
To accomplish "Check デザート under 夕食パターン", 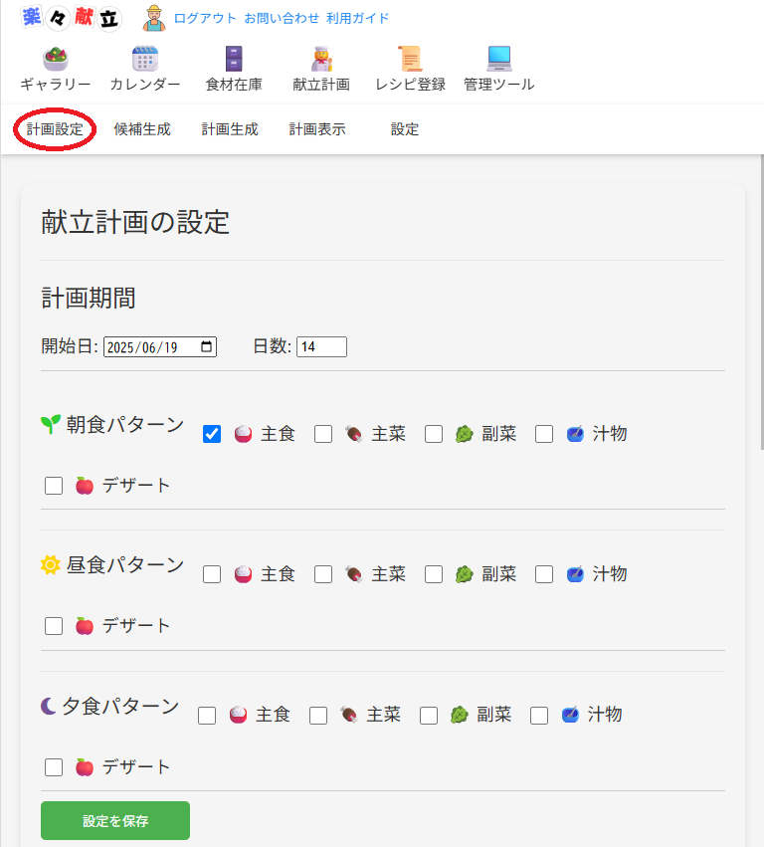I will coord(54,767).
